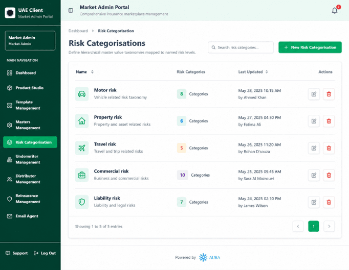Click the search magnifier icon
Image resolution: width=349 pixels, height=270 pixels.
(213, 47)
